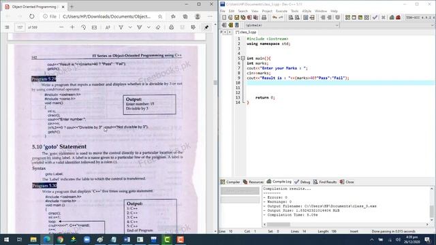Open Draw pen options dropdown arrow
Screen dimensions: 436x245
pyautogui.click(x=130, y=27)
